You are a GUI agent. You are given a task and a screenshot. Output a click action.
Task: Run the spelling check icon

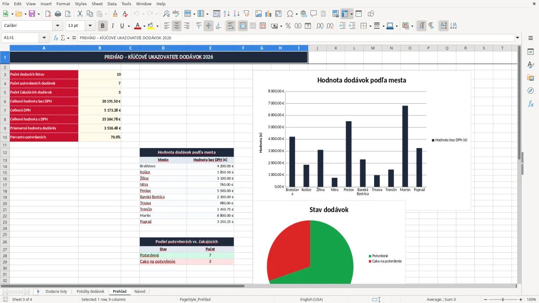click(176, 14)
